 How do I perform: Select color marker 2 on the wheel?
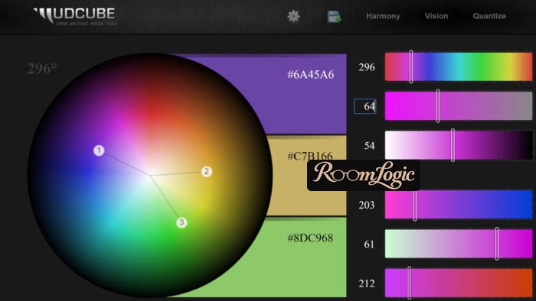[206, 171]
